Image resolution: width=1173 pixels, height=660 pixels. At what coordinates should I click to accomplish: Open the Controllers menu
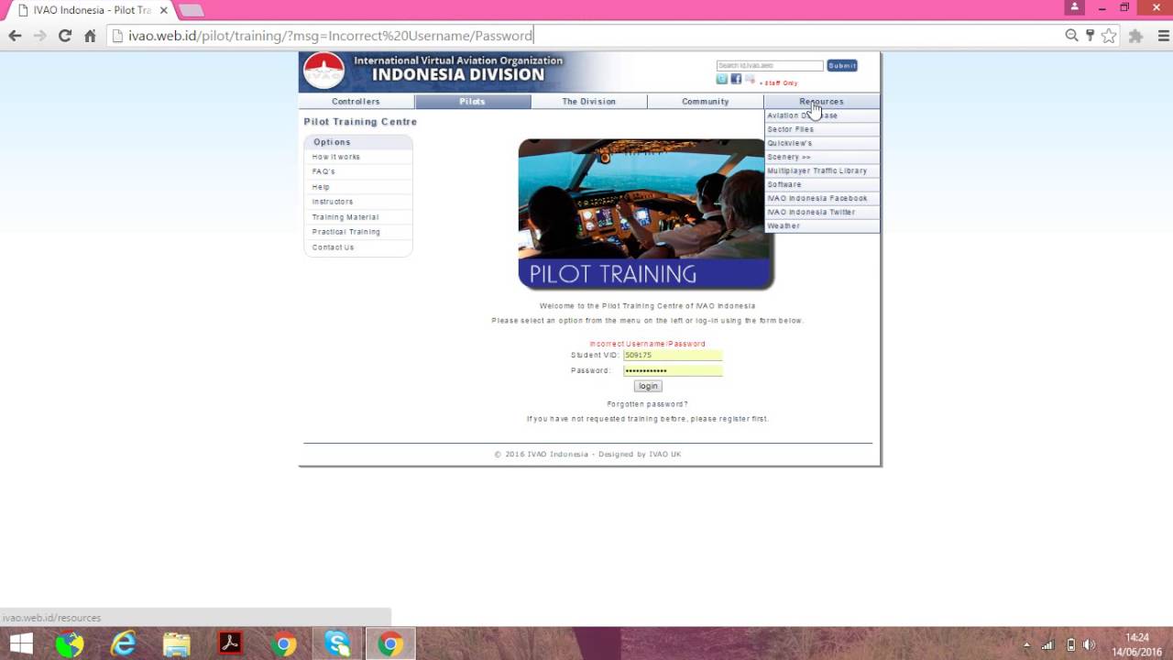tap(356, 102)
